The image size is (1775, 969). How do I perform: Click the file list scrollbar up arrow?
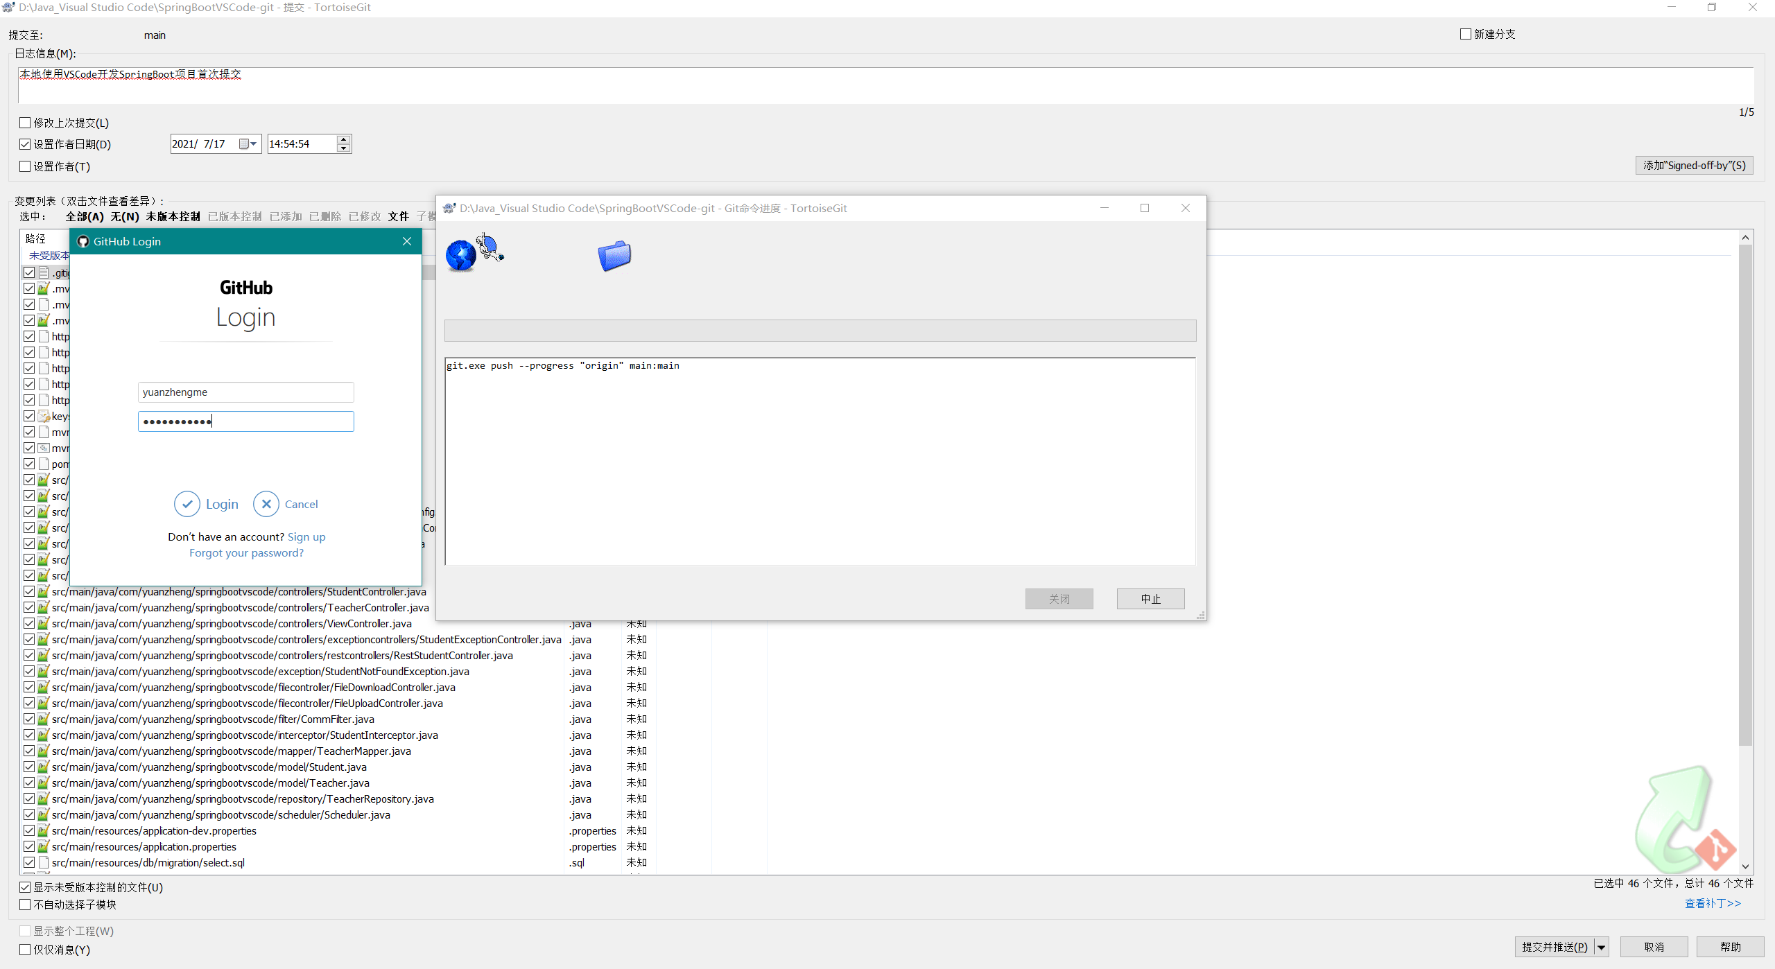(1745, 238)
